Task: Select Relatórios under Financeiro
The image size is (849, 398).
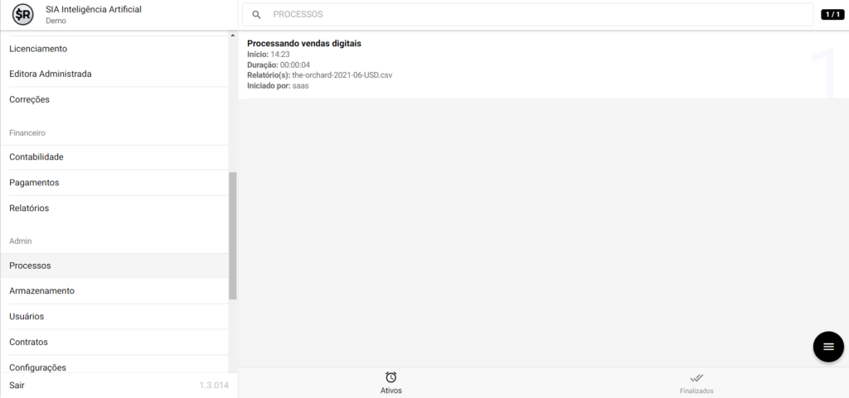Action: [29, 209]
